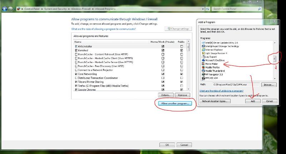Open the risks of allowing a program link
This screenshot has height=154, width=286.
103,29
